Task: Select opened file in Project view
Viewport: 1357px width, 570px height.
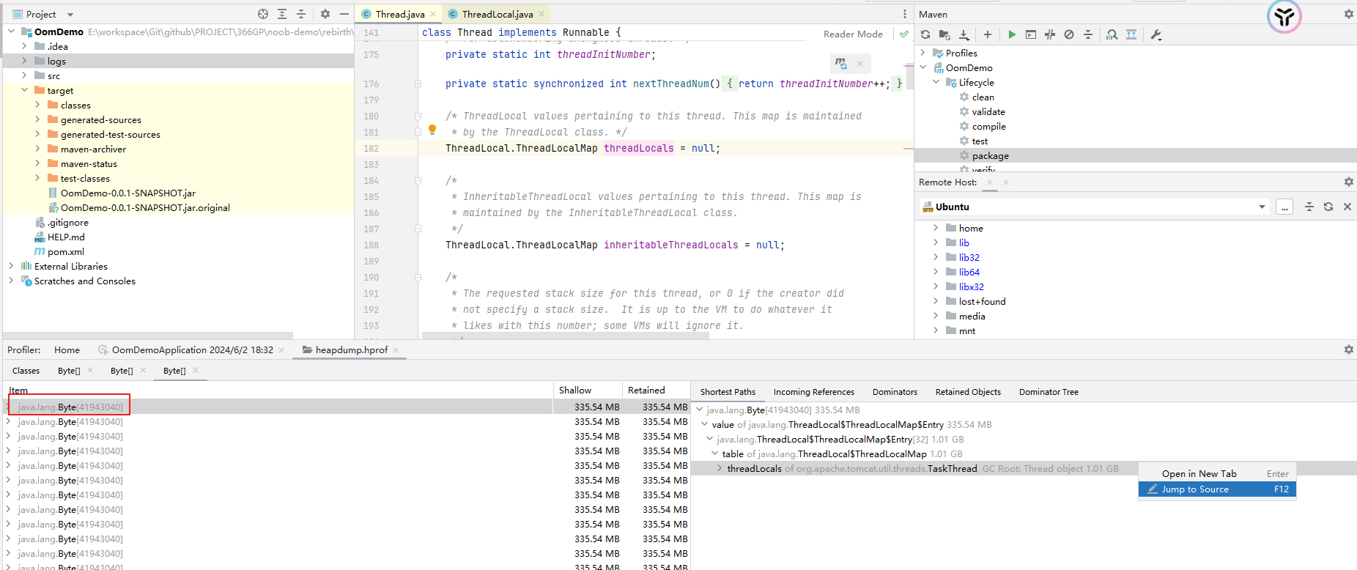Action: tap(263, 14)
